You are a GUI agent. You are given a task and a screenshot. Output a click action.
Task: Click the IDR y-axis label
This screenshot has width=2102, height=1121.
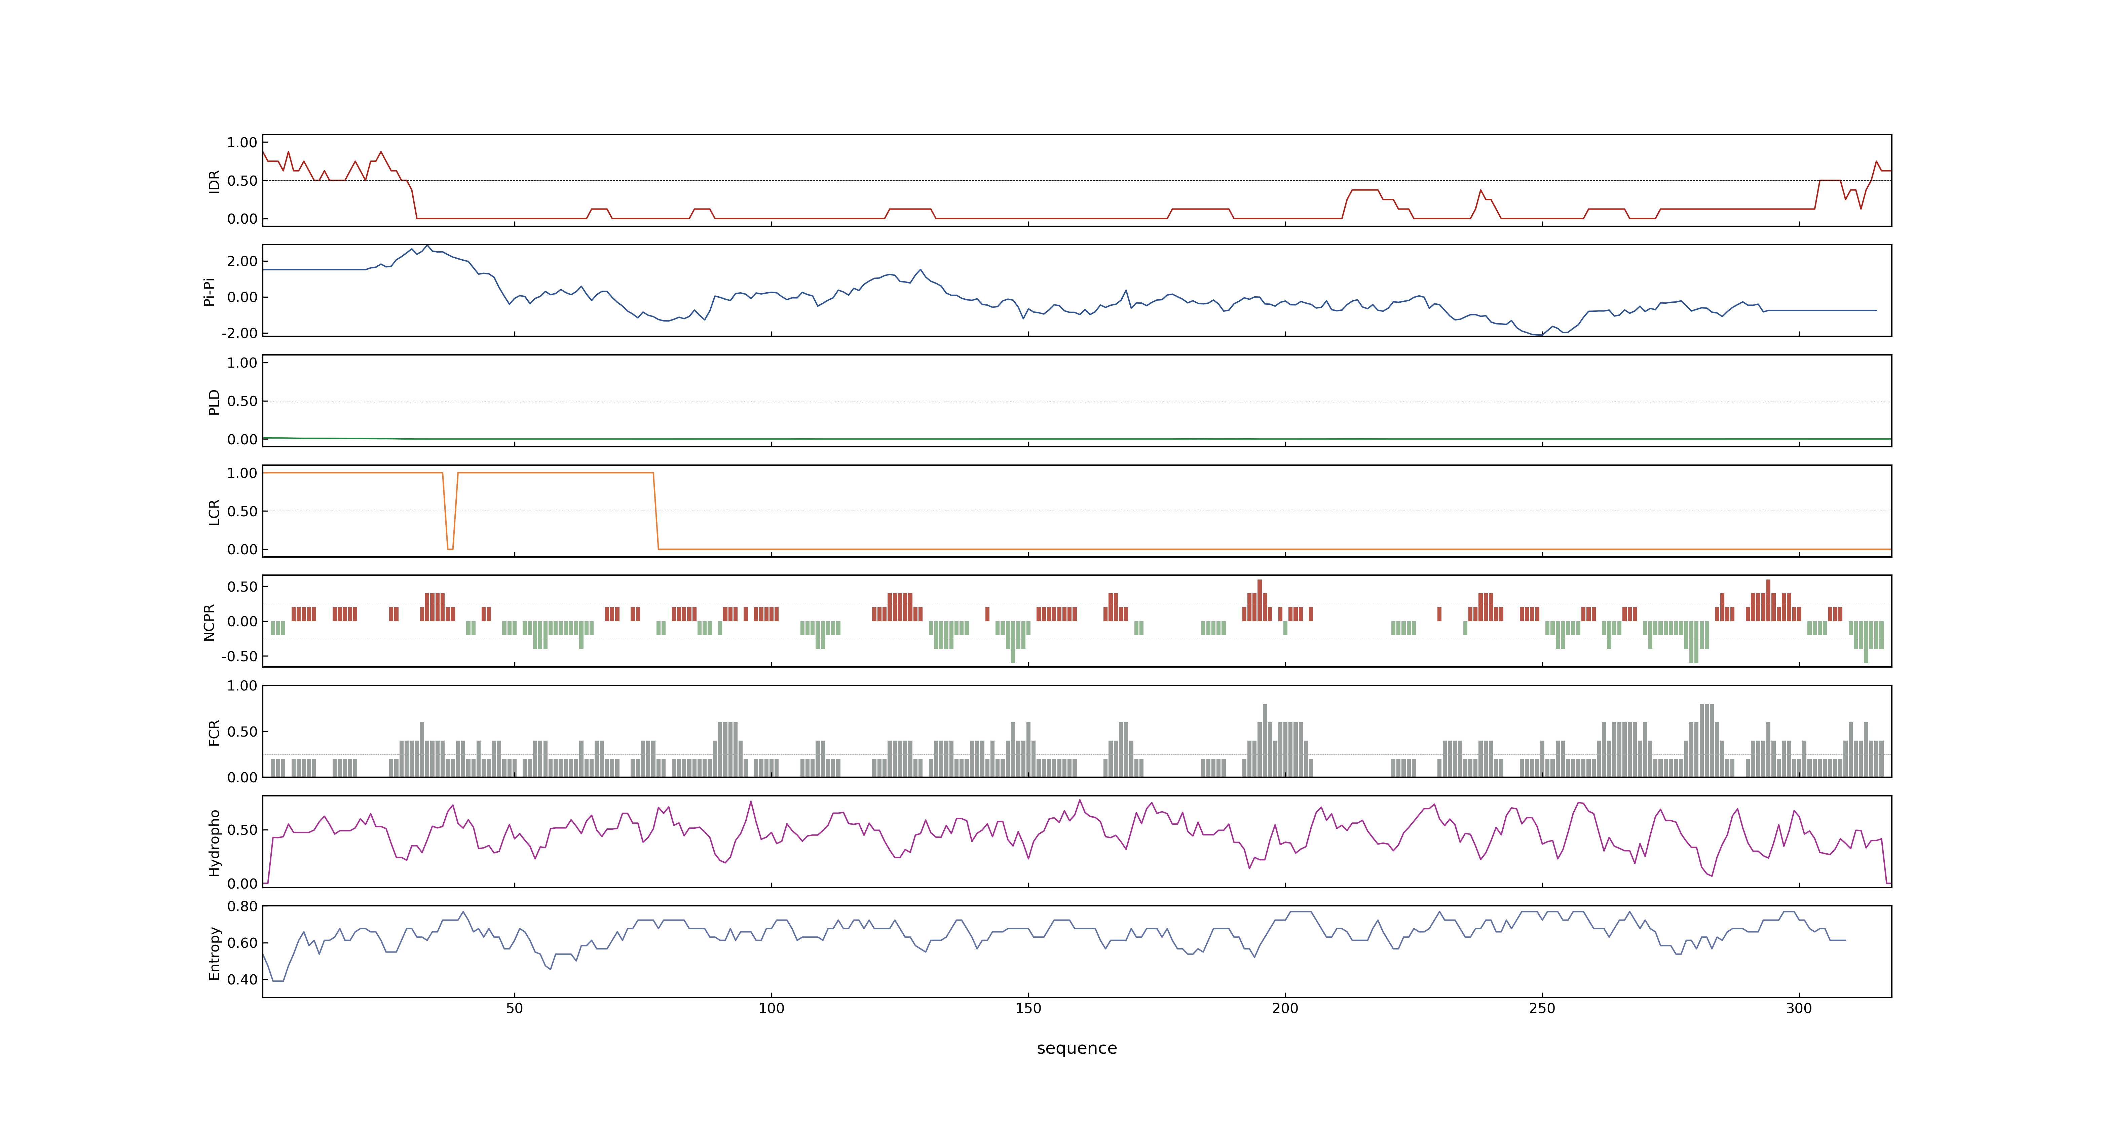[214, 181]
